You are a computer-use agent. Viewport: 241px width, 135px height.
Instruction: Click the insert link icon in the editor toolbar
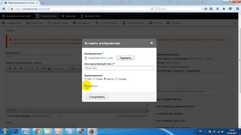[x=21, y=69]
